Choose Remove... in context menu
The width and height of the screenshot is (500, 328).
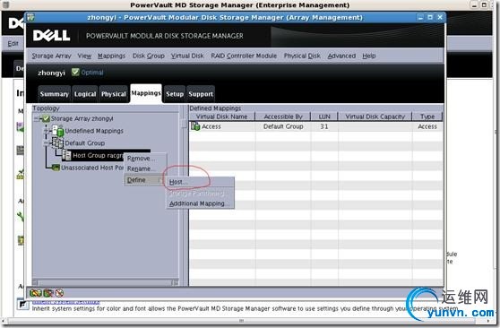[x=145, y=159]
